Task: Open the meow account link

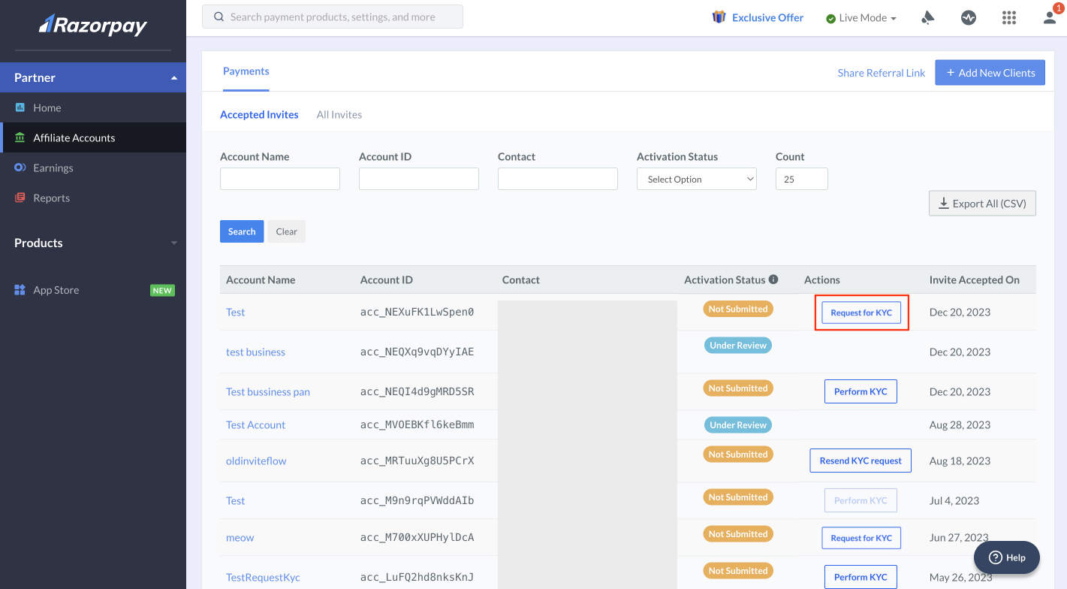Action: coord(240,537)
